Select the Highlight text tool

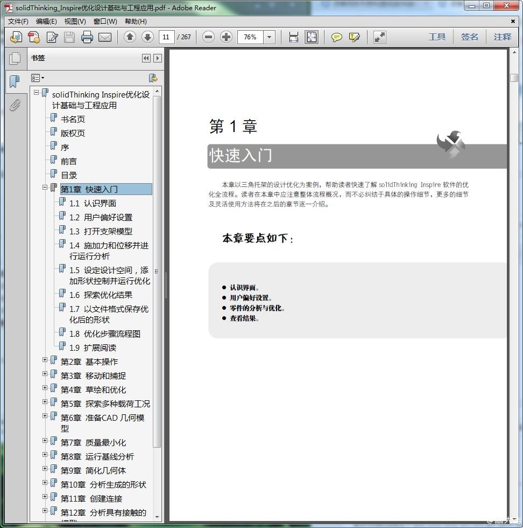(354, 37)
